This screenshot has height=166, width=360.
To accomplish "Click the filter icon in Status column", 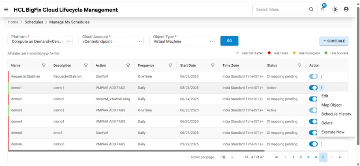I will [300, 65].
